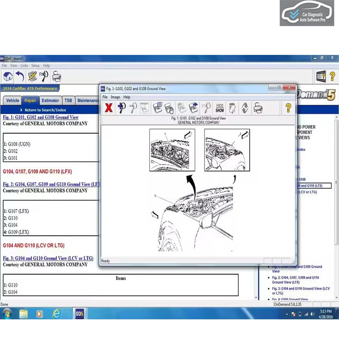Open Fig. 1 G101, G102 and G108 link

[x=41, y=117]
